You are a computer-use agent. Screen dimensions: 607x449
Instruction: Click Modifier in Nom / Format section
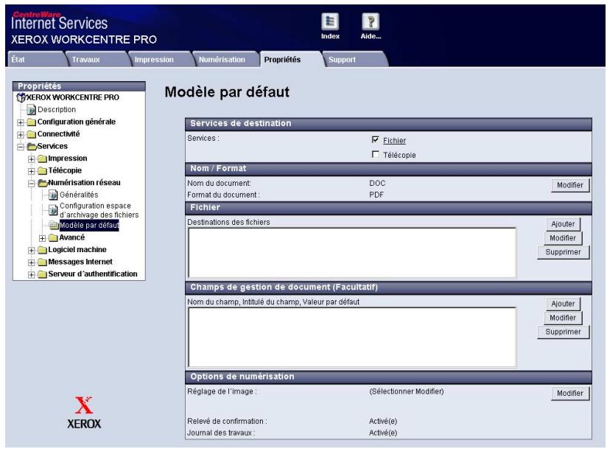point(570,185)
